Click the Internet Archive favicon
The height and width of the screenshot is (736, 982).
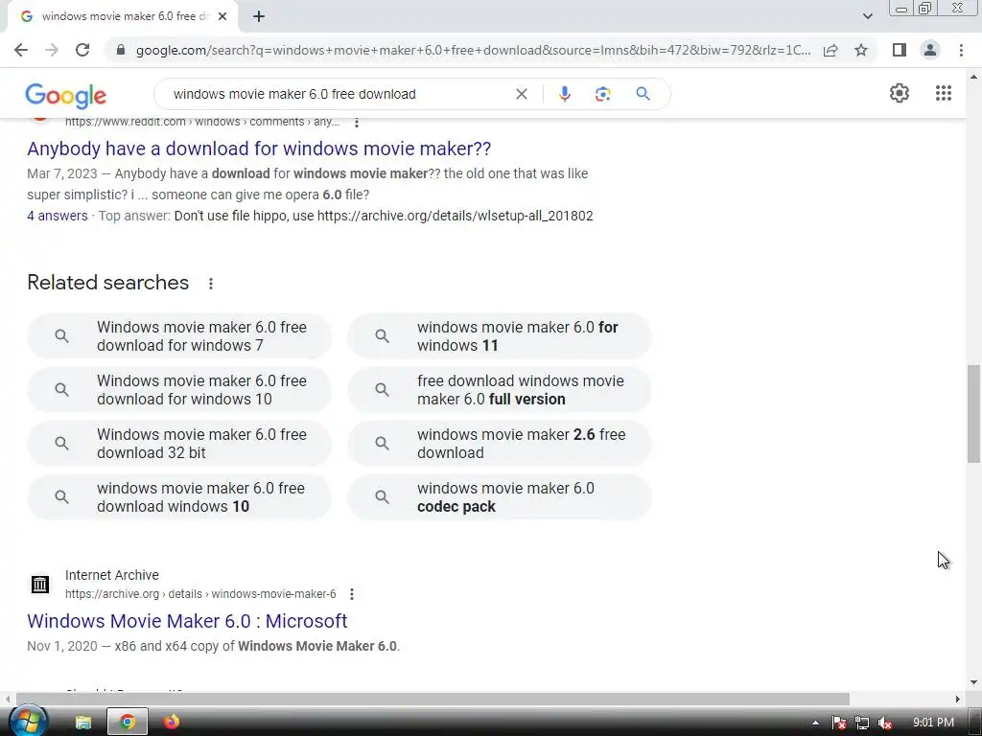click(x=40, y=584)
